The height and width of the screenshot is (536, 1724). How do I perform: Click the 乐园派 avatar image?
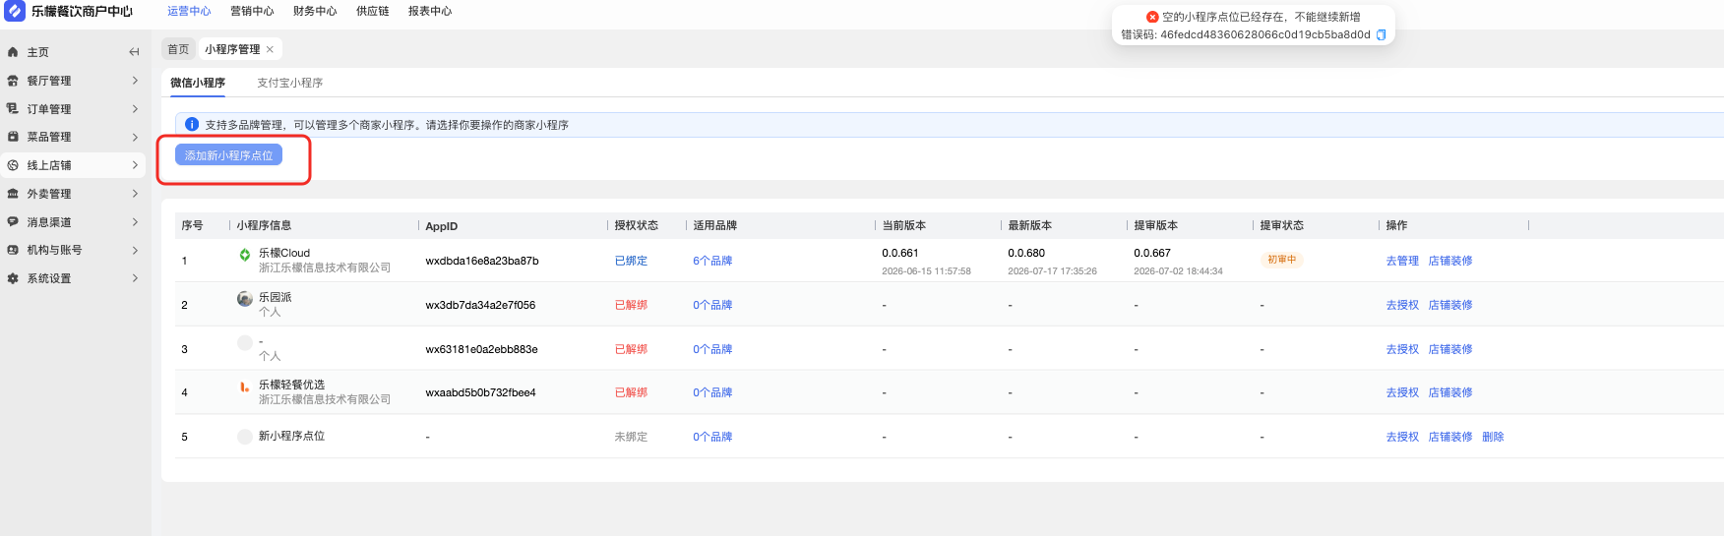point(245,298)
